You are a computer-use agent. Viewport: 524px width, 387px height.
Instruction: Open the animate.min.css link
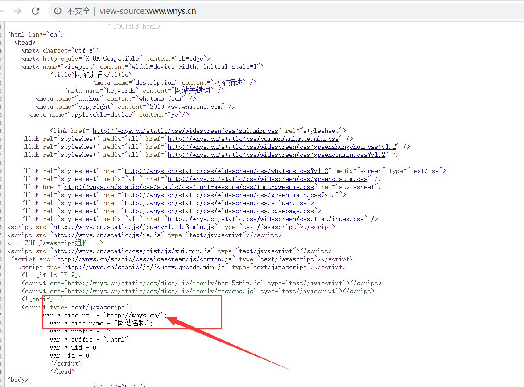253,139
